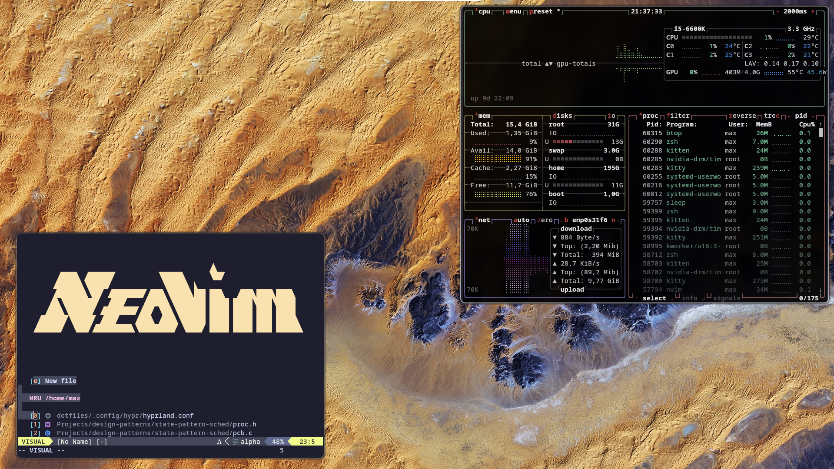Cycle the preset option in btop
The image size is (834, 469).
tap(541, 12)
